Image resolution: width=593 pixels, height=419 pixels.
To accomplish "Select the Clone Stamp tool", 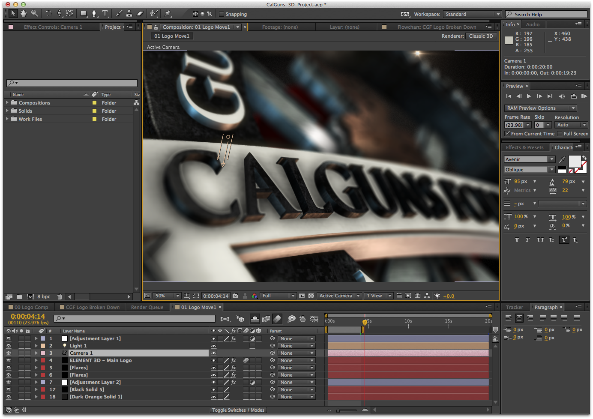I will click(129, 14).
